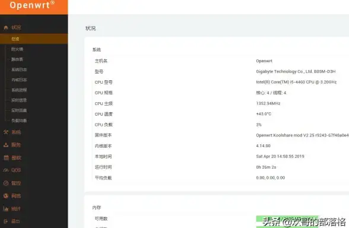Click the 可用数 memory row label

(101, 219)
